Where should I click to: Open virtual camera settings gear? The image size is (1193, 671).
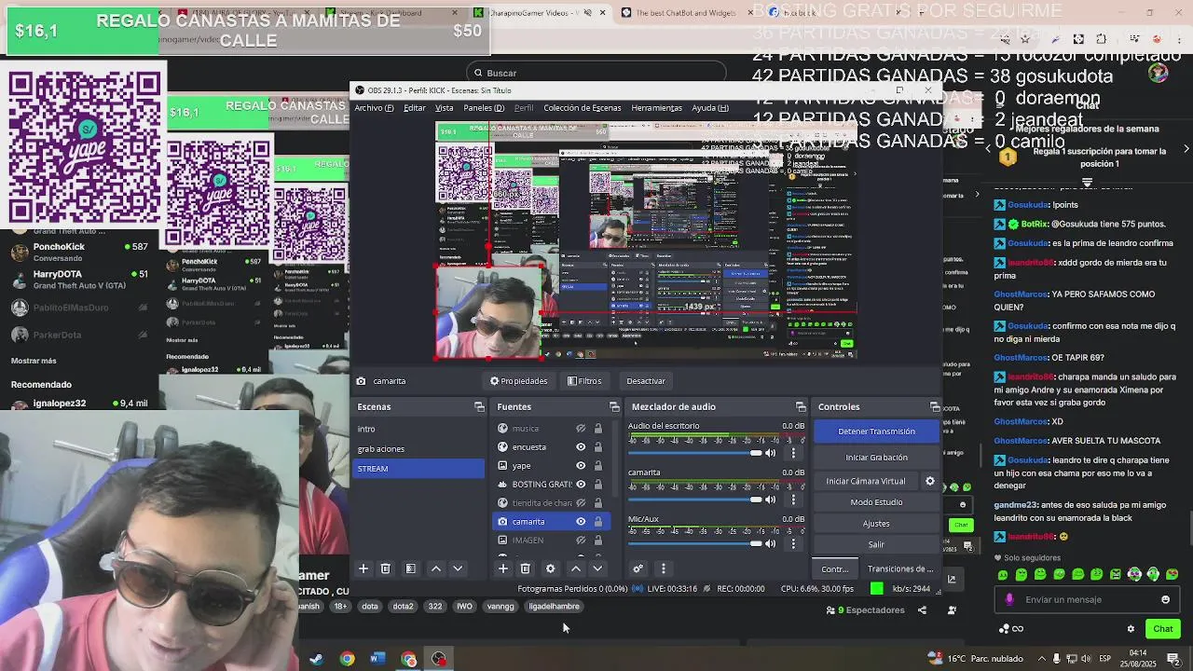tap(929, 481)
